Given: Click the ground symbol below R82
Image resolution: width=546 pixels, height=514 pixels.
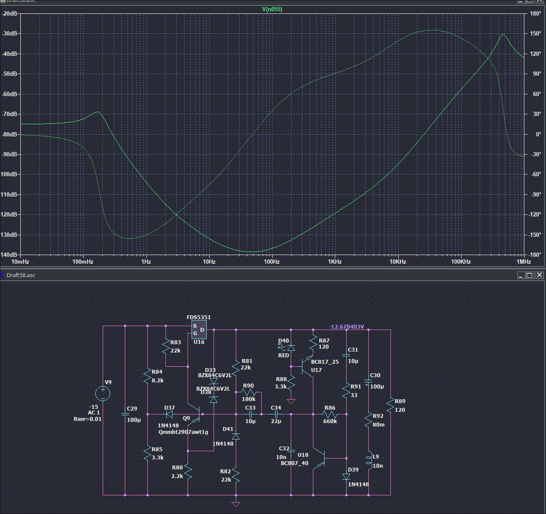Looking at the screenshot, I should coord(236,504).
